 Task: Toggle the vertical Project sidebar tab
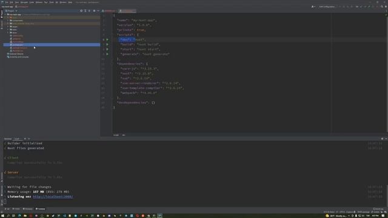[1, 14]
